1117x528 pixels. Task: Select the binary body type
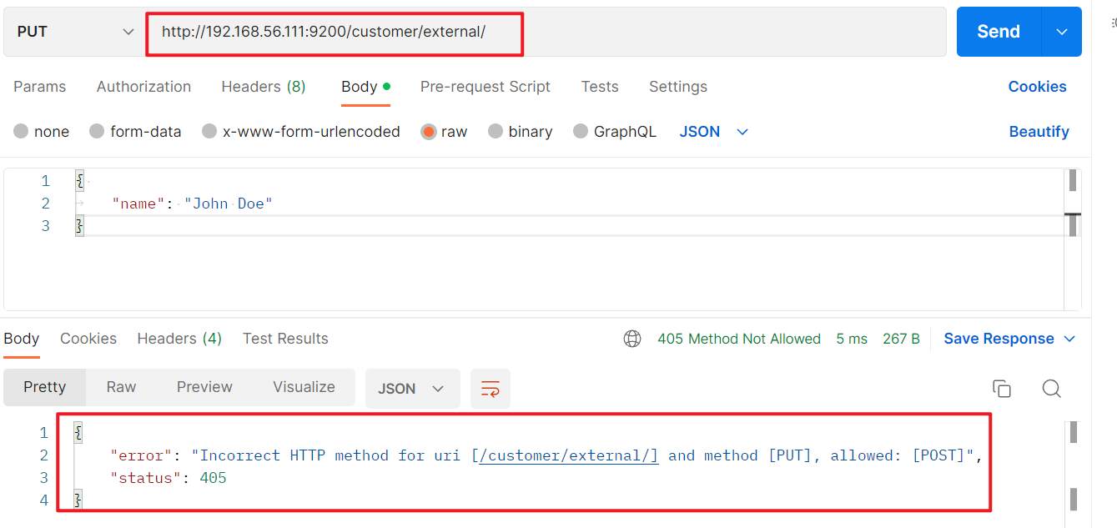(x=521, y=132)
